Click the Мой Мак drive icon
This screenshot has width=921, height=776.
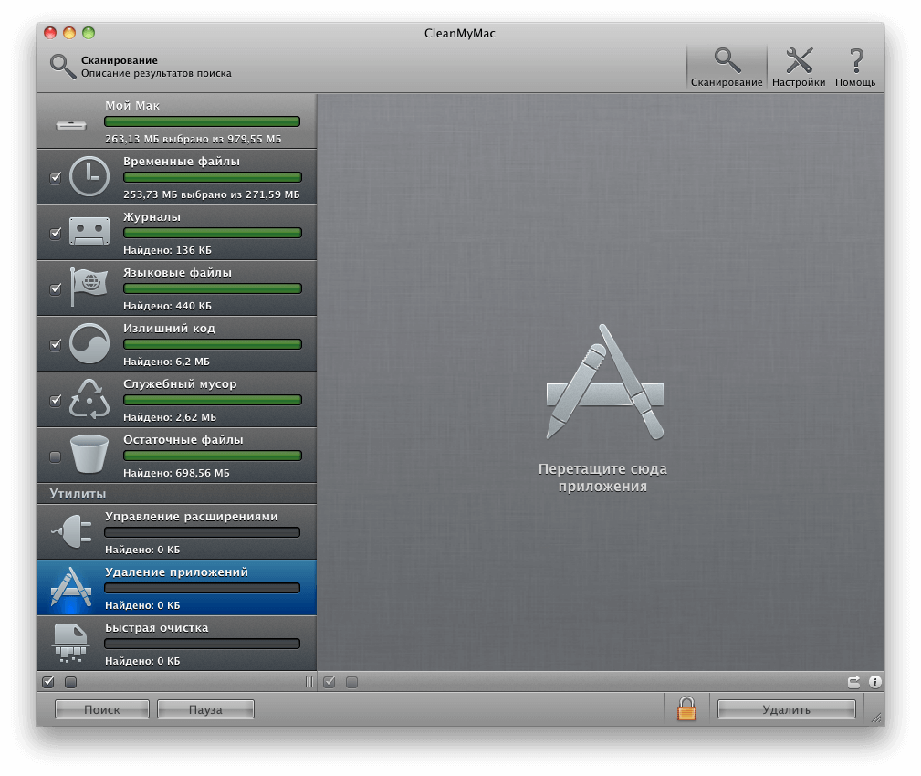point(71,125)
